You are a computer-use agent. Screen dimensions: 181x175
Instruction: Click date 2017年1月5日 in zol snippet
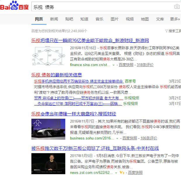pos(81,156)
